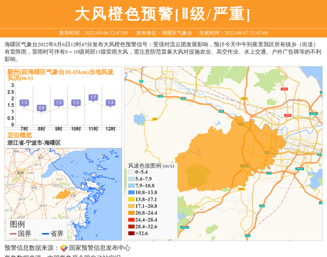Viewport: 327px width, 257px height.
Task: Click the 10.8~13.8 blue legend swatch
Action: [x=131, y=193]
